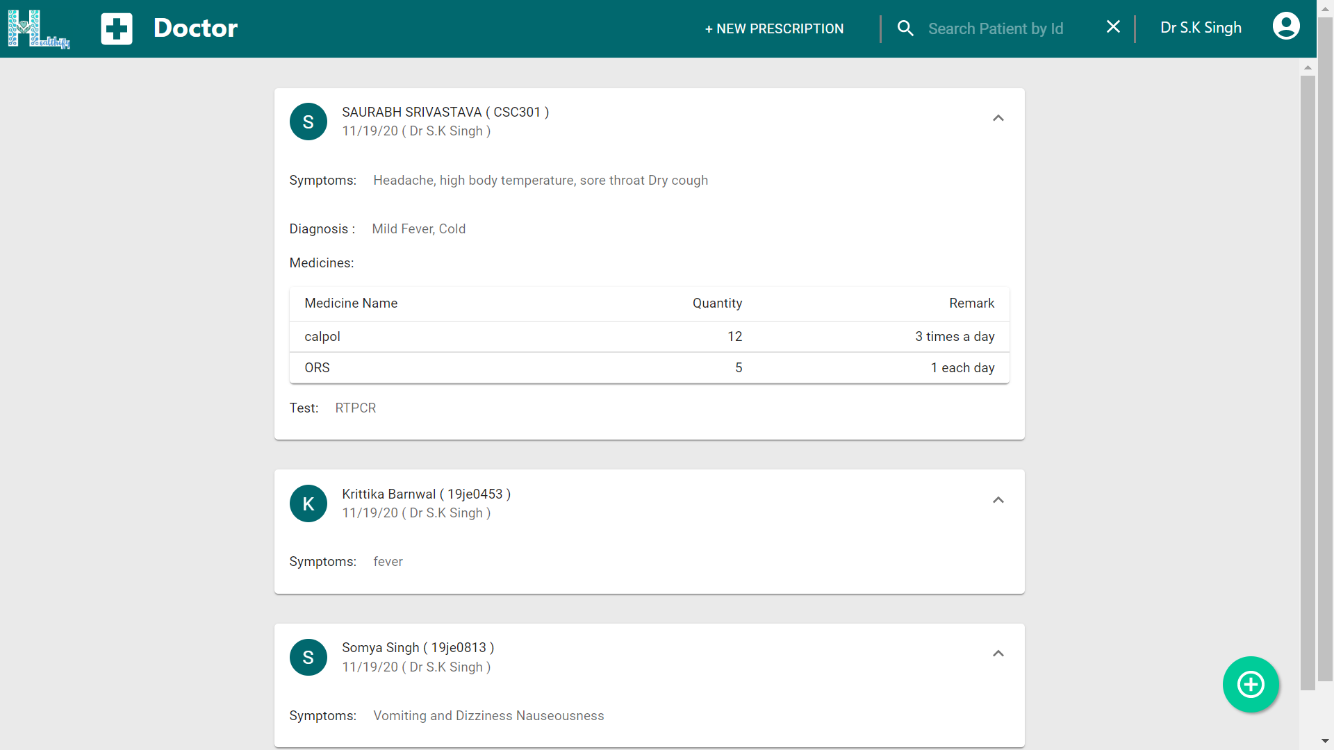Click the medical cross icon beside Doctor
Image resolution: width=1334 pixels, height=750 pixels.
116,28
